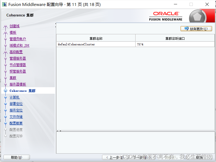Open the 高级配置 step
This screenshot has height=162, width=216.
coord(16,52)
